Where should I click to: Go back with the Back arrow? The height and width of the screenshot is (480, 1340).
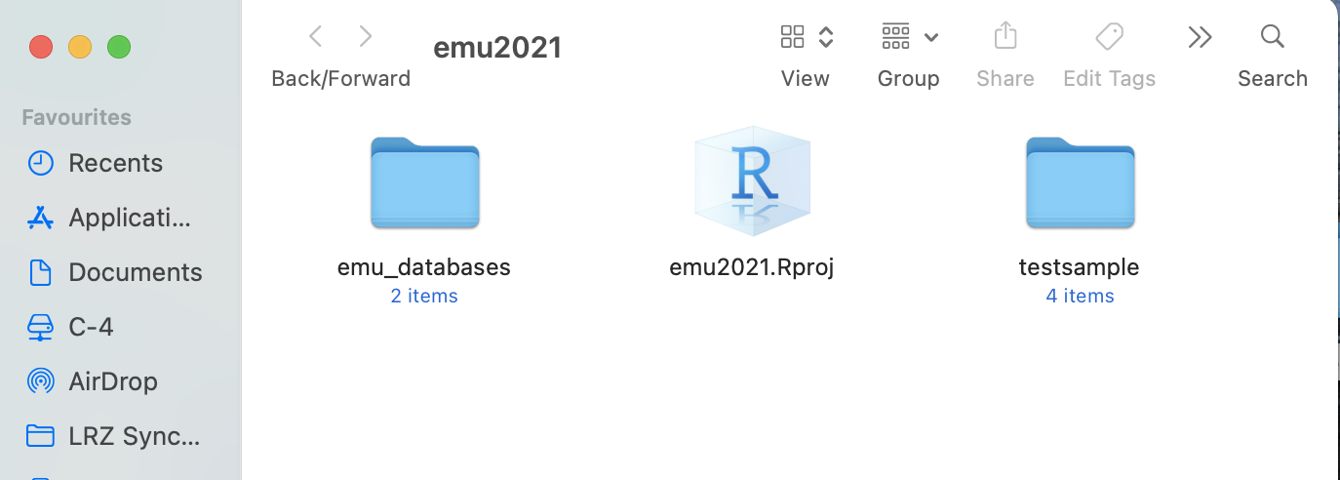click(315, 37)
